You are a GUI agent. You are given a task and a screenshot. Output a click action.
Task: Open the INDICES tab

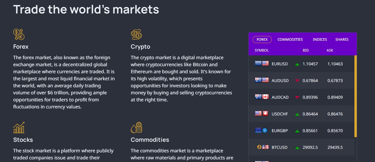tap(320, 40)
